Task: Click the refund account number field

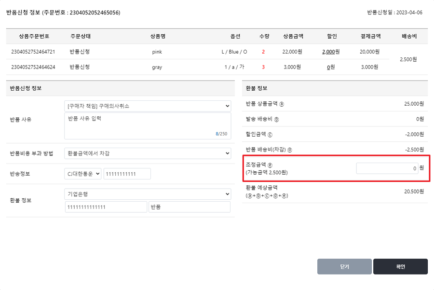Action: tap(106, 207)
